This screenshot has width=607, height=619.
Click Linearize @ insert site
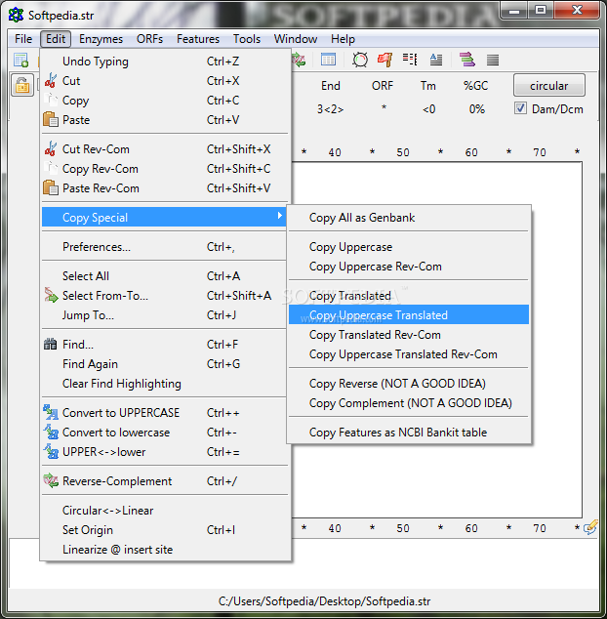(x=165, y=550)
